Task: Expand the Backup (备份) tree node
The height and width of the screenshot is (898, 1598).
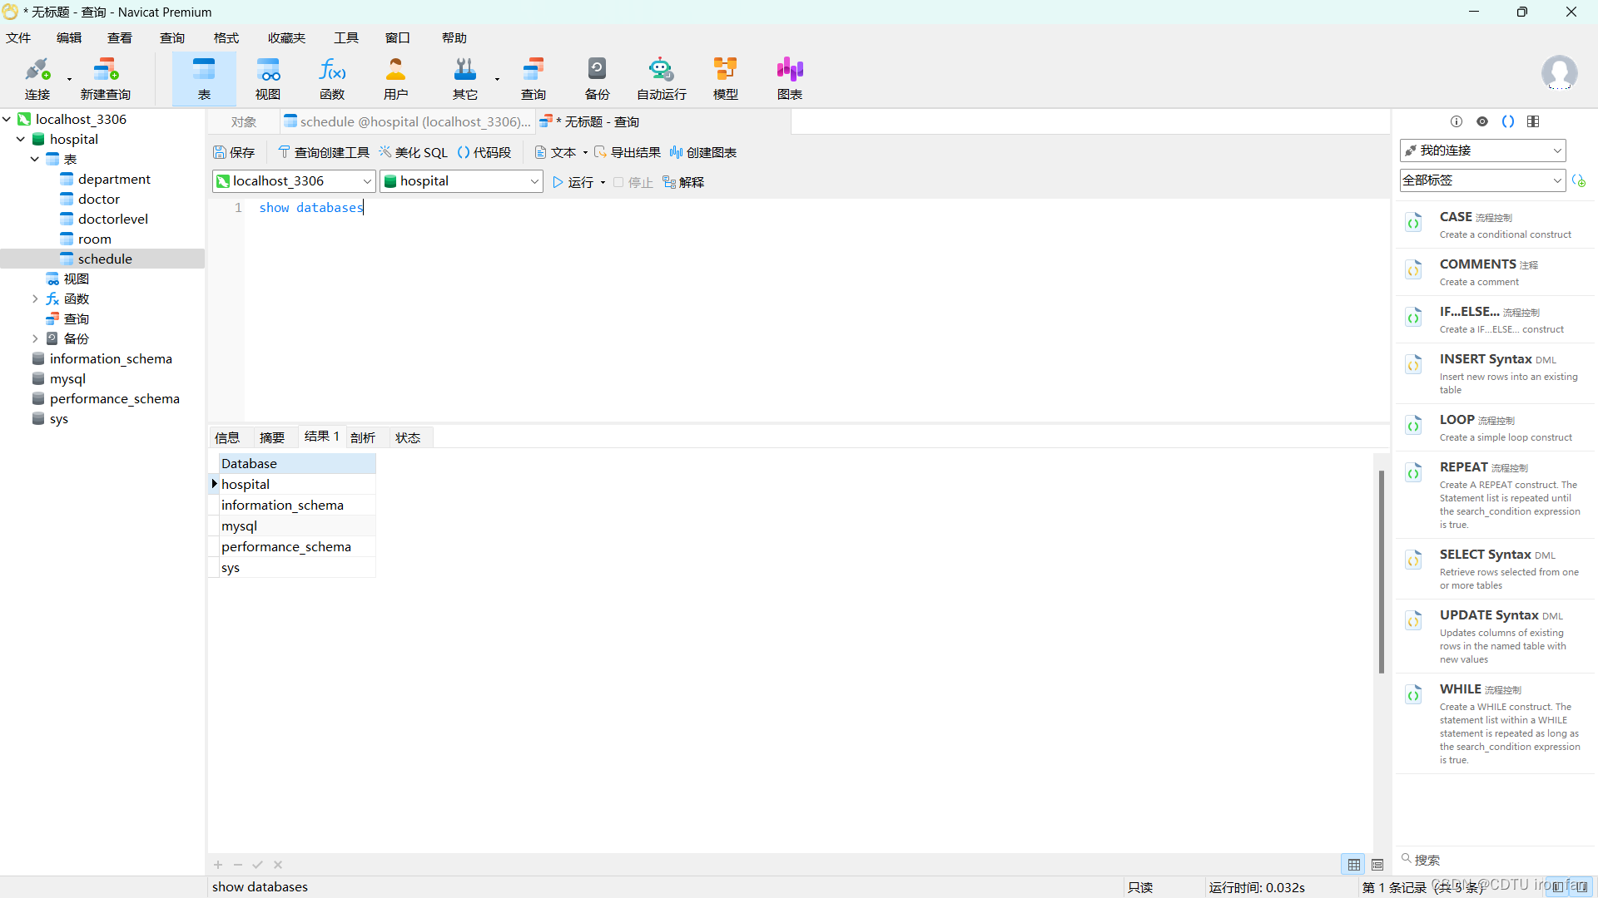Action: pos(35,338)
